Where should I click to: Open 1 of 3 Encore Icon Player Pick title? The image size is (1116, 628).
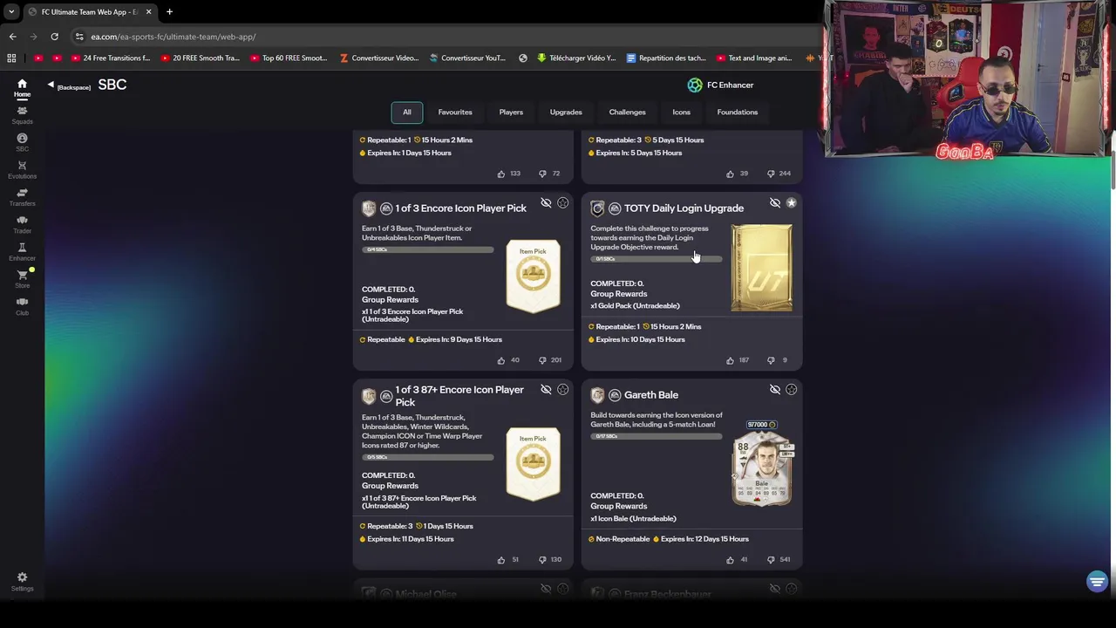(x=460, y=208)
